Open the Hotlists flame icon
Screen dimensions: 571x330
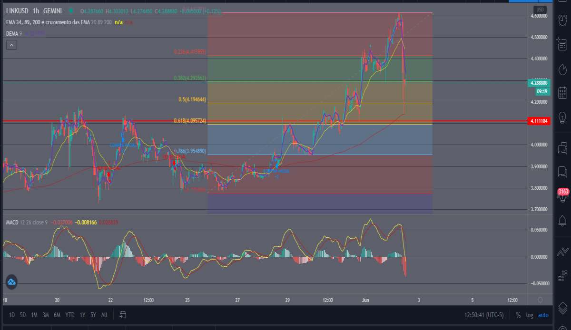[x=563, y=68]
